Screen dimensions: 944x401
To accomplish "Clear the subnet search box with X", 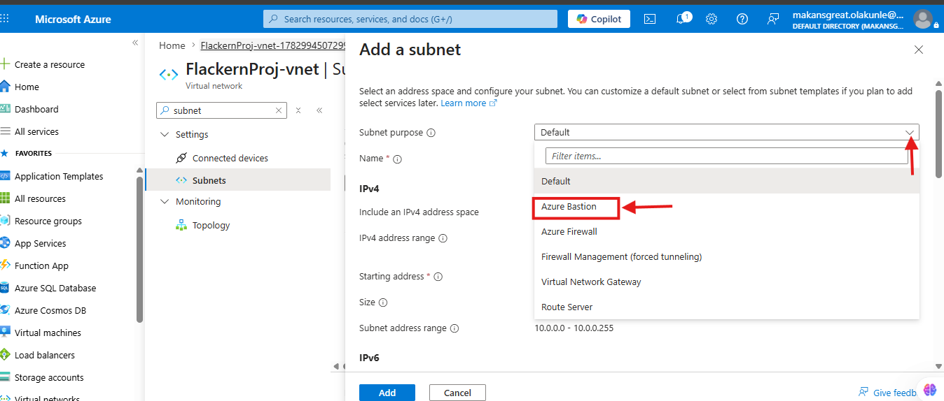I will tap(279, 110).
